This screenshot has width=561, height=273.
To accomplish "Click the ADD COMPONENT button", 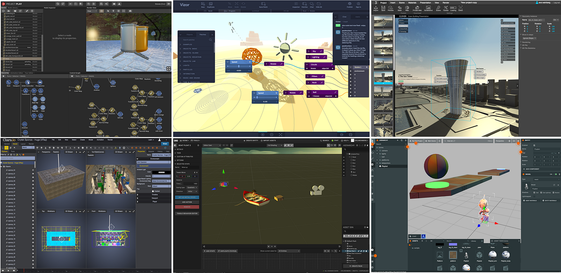I will pos(532,169).
